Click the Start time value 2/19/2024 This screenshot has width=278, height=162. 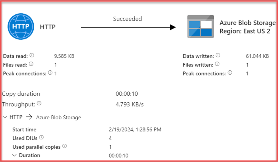[x=135, y=130]
